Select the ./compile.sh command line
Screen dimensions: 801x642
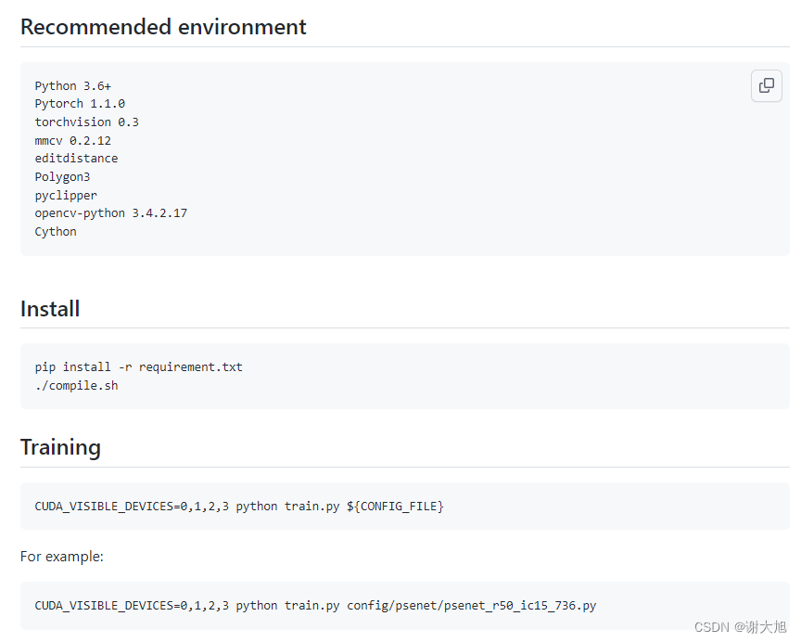76,385
